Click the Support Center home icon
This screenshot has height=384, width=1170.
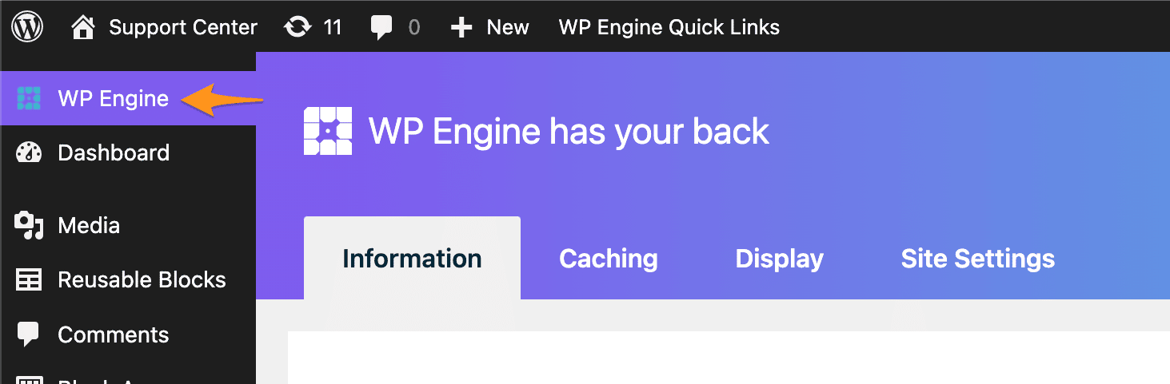pos(83,28)
